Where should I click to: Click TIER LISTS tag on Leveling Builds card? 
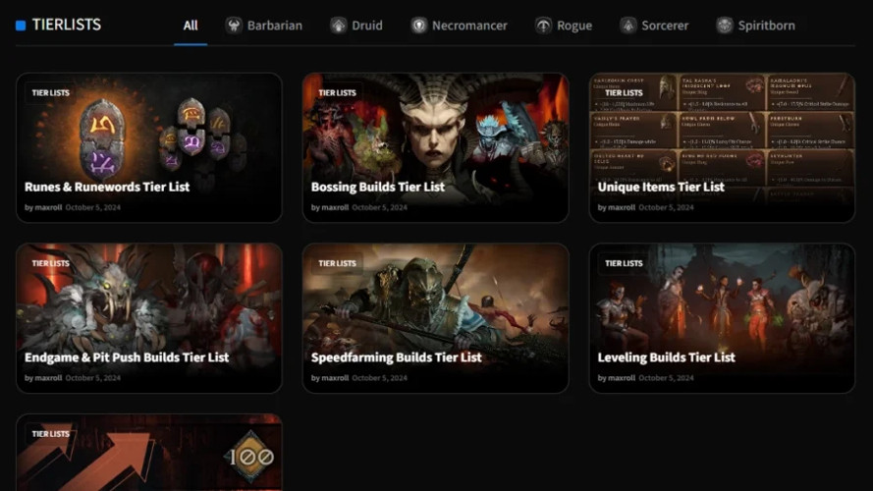624,263
